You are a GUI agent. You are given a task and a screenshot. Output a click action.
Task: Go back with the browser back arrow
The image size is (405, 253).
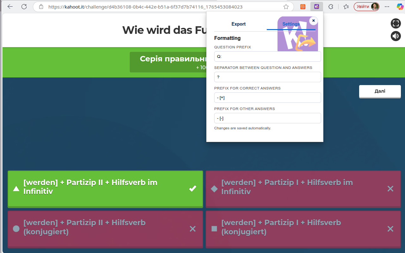point(10,7)
